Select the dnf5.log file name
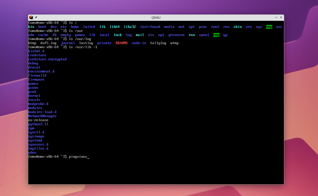The height and width of the screenshot is (196, 318). pos(49,43)
